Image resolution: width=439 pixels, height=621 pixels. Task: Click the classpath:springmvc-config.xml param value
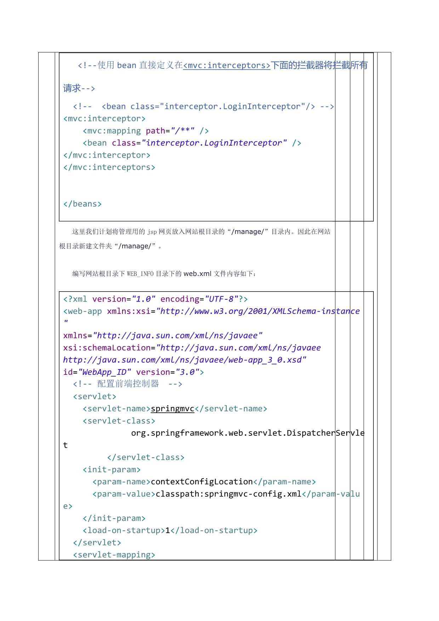[228, 494]
